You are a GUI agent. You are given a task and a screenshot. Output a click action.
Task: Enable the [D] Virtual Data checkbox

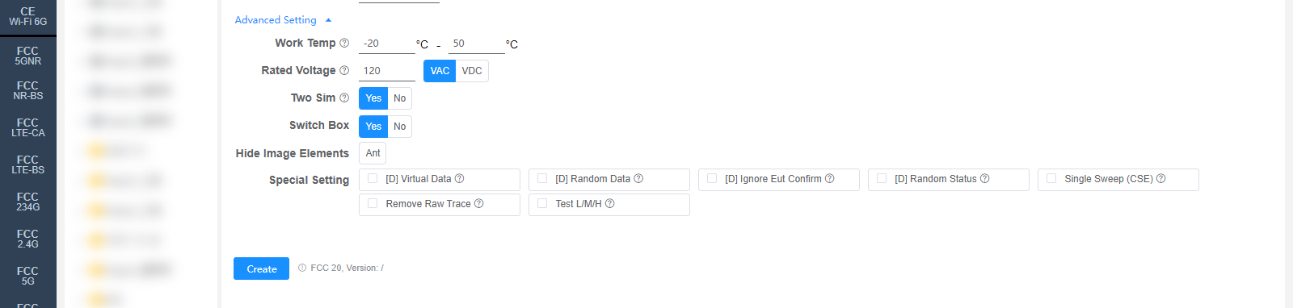pyautogui.click(x=373, y=178)
